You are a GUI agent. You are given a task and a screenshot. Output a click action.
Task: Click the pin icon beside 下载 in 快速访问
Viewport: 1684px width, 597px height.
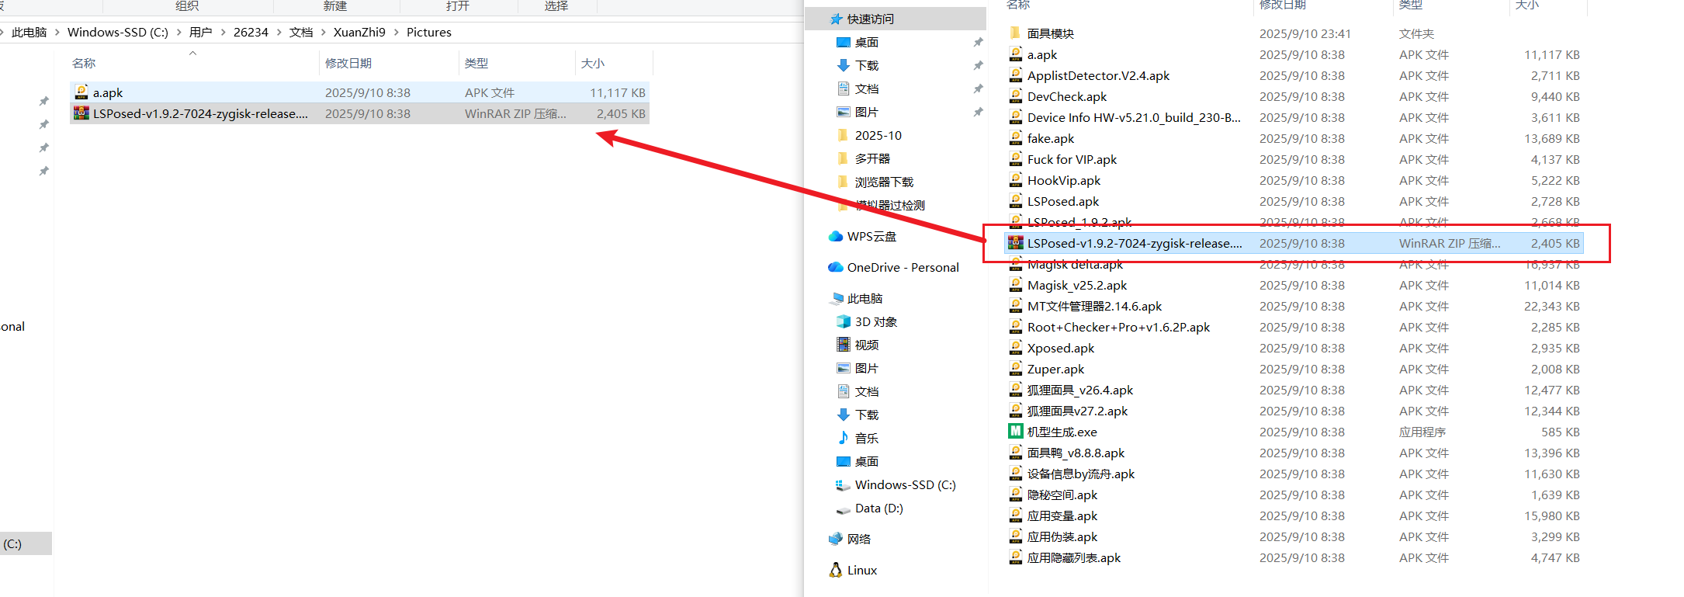pyautogui.click(x=978, y=65)
